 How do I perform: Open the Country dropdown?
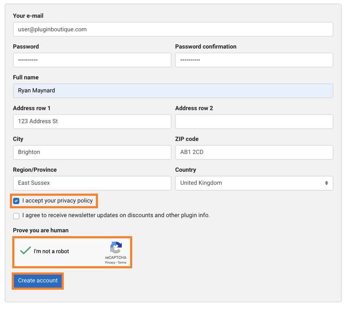coord(254,183)
